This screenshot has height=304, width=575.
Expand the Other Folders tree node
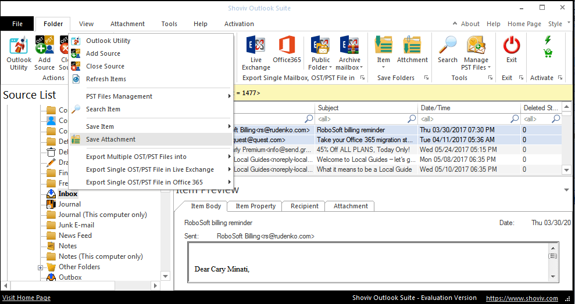40,267
